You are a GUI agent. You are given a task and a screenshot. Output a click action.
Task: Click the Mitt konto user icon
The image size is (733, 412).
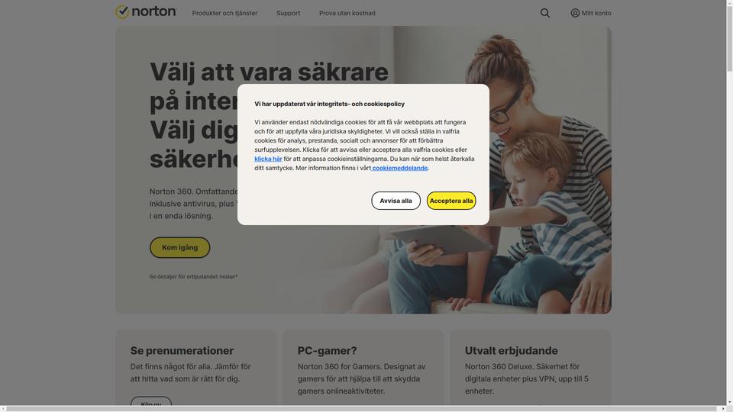(575, 13)
